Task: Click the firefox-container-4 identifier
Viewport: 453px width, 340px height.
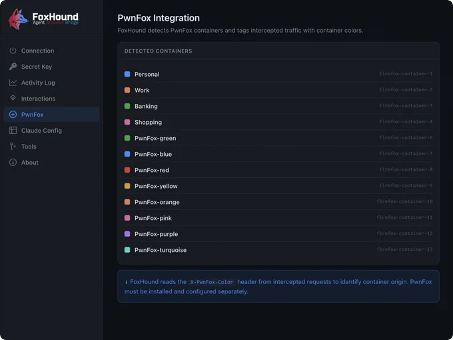Action: point(406,121)
